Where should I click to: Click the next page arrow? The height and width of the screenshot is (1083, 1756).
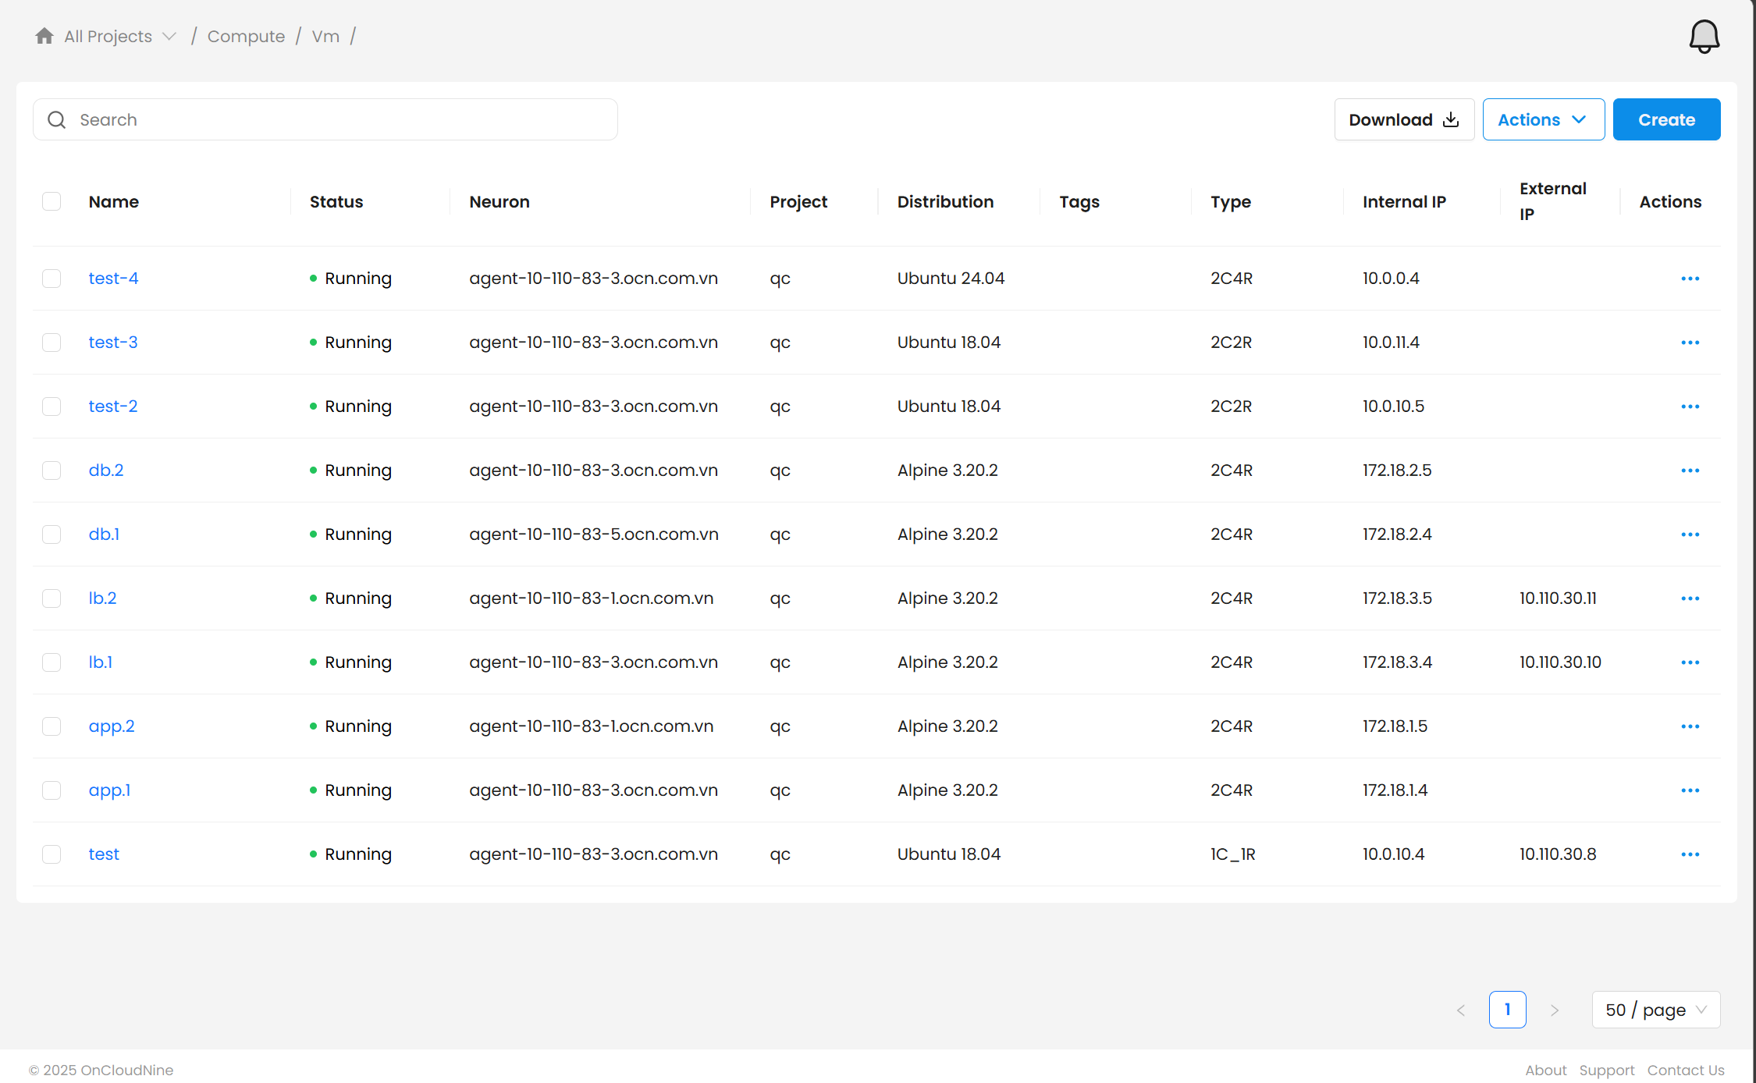[x=1554, y=1010]
